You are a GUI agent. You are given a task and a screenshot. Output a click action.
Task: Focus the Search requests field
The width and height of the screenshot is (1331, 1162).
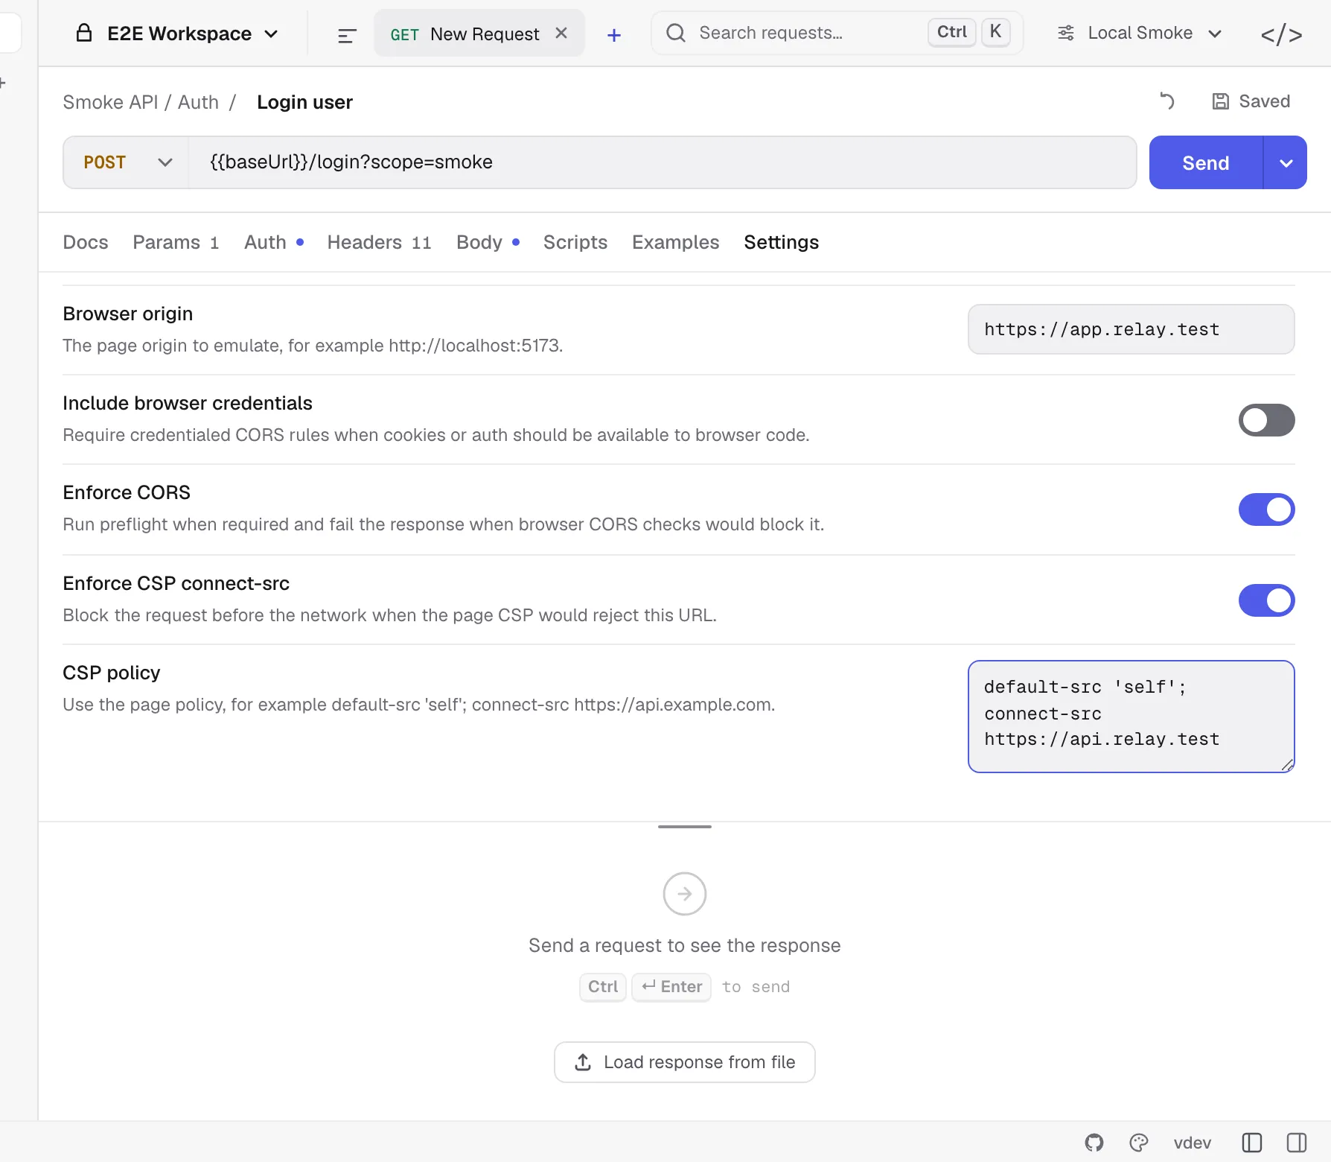[837, 33]
